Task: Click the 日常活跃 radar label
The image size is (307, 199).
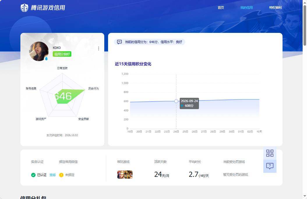Action: tap(62, 68)
